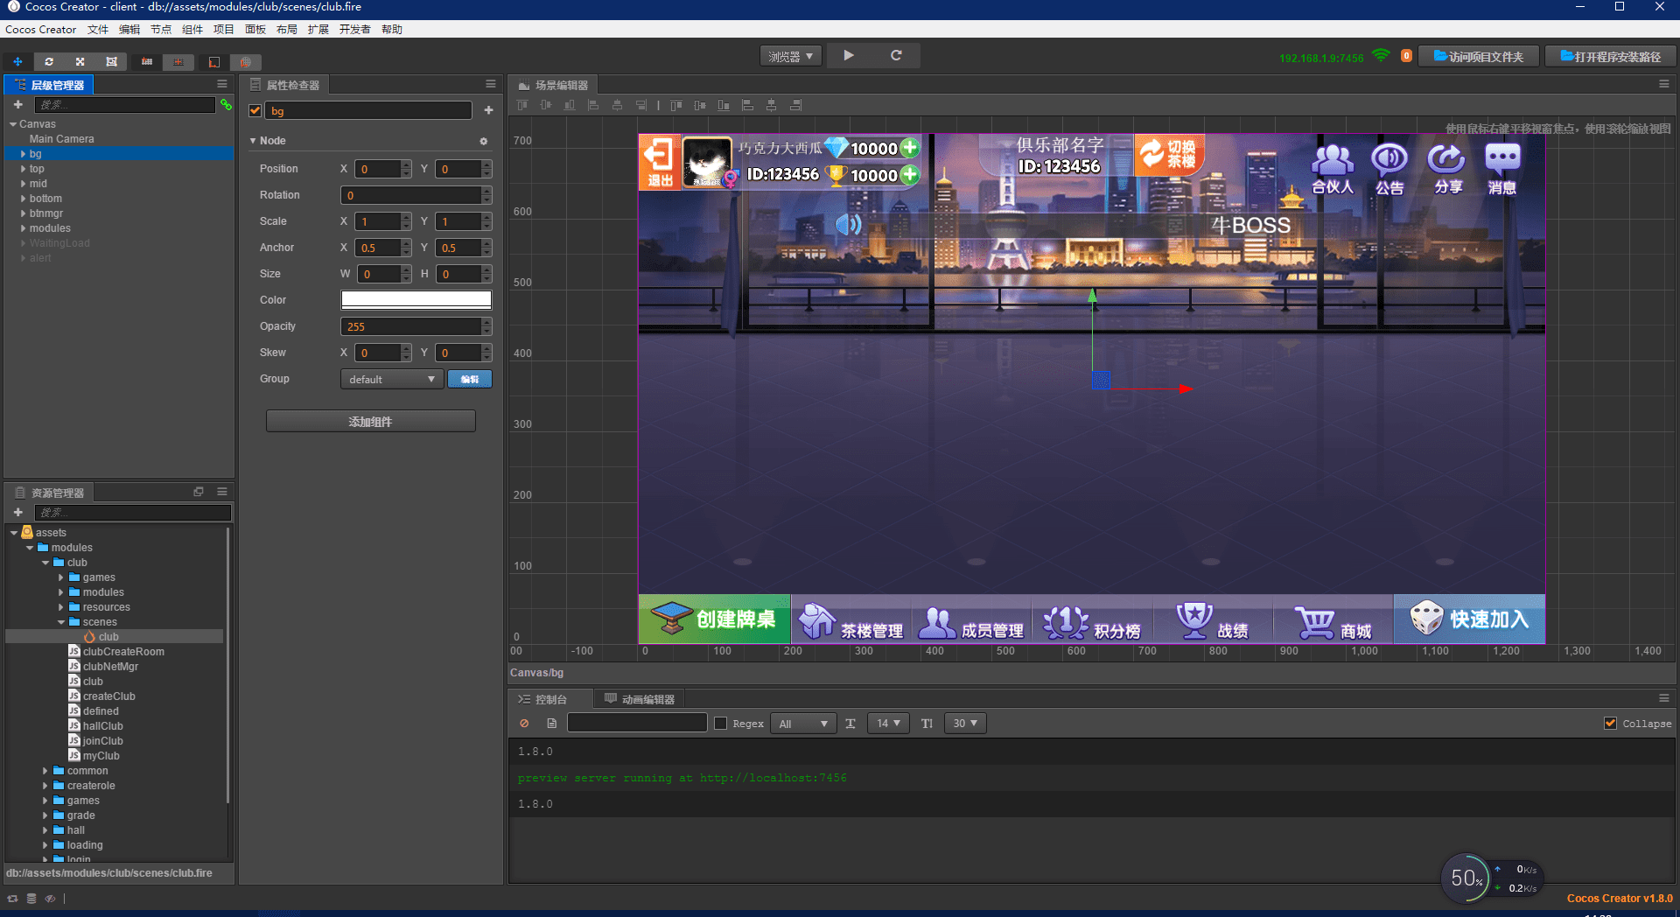Select the Scale transform tool
Image resolution: width=1680 pixels, height=917 pixels.
tap(80, 62)
